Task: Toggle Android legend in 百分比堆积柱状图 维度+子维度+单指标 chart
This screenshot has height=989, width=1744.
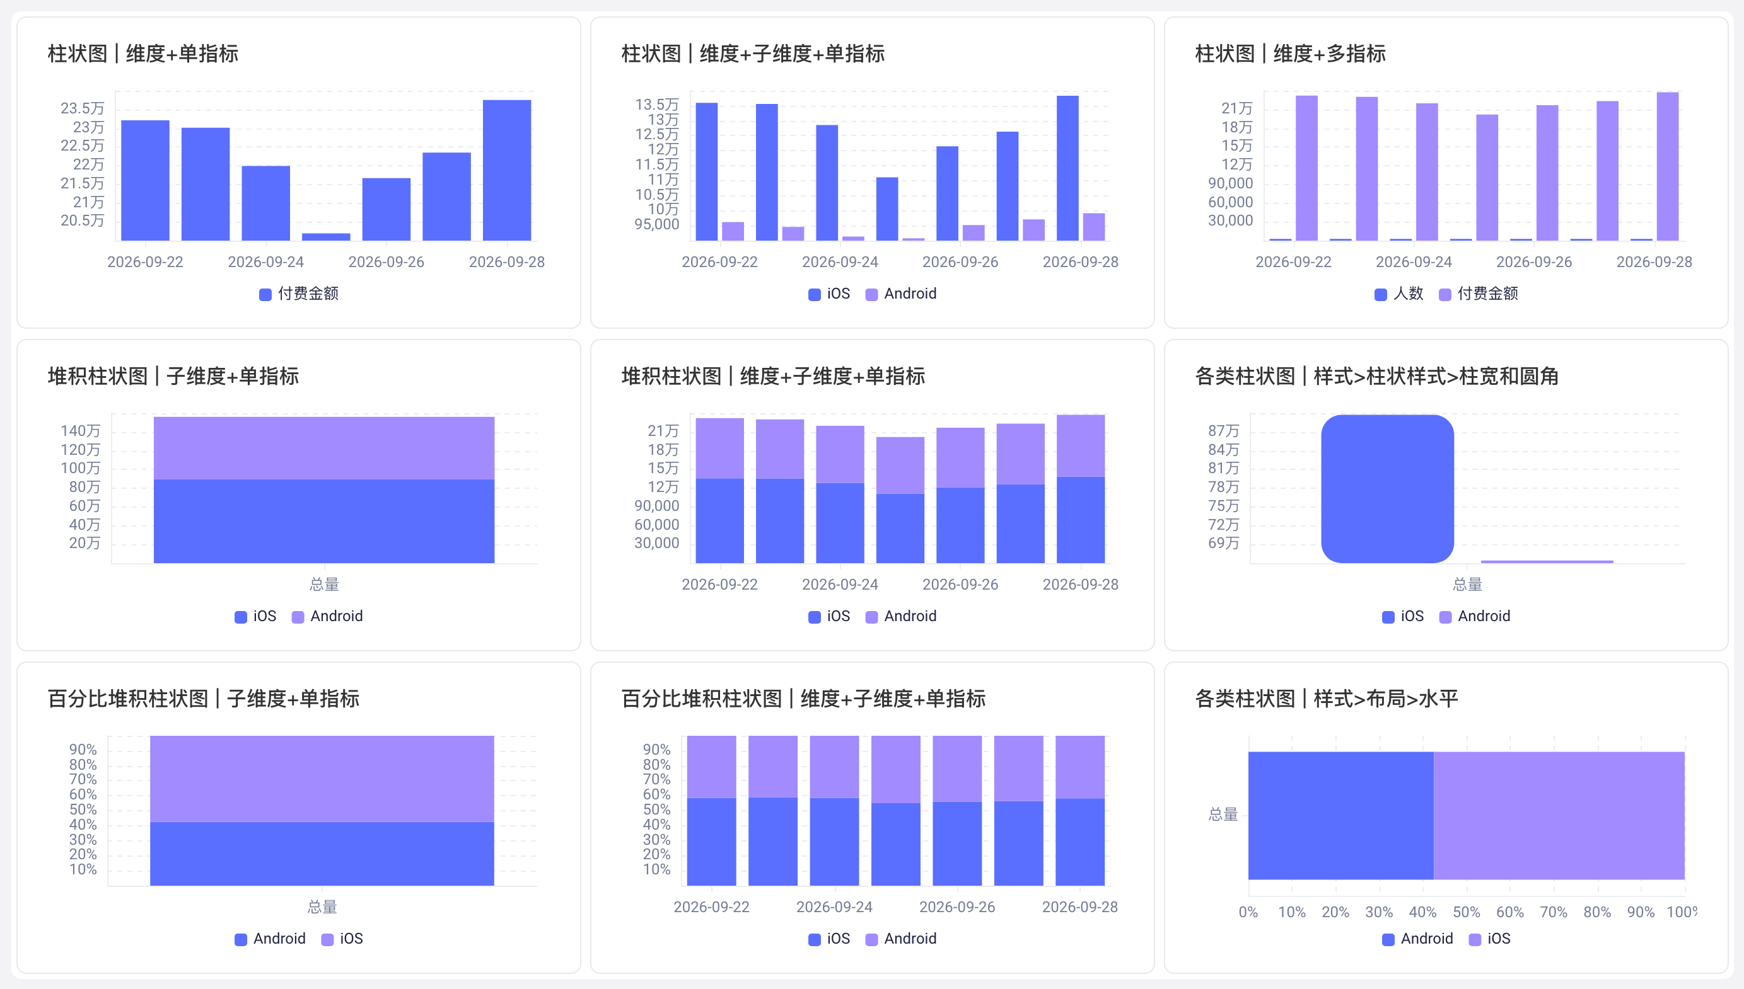Action: pyautogui.click(x=901, y=939)
